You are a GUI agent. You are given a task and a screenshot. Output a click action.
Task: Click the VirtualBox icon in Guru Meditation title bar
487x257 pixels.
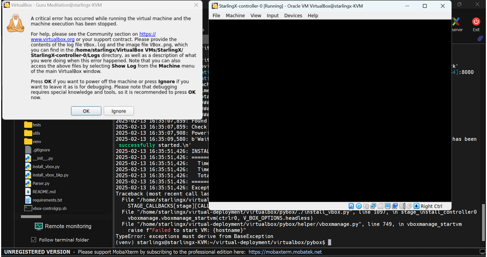click(x=6, y=5)
